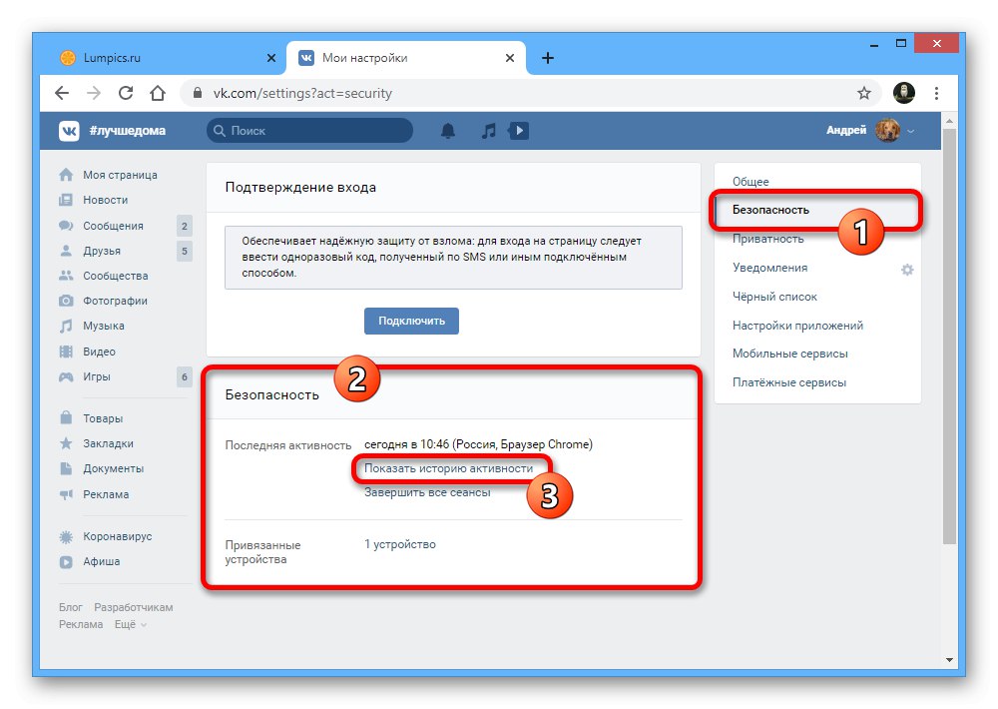
Task: Click the group icon beside Сообщества
Action: click(x=66, y=276)
